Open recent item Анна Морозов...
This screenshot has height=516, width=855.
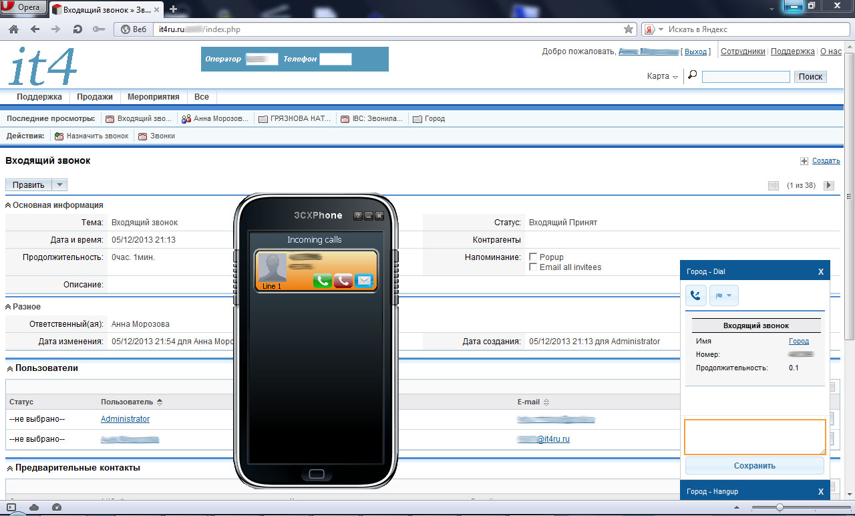point(216,119)
